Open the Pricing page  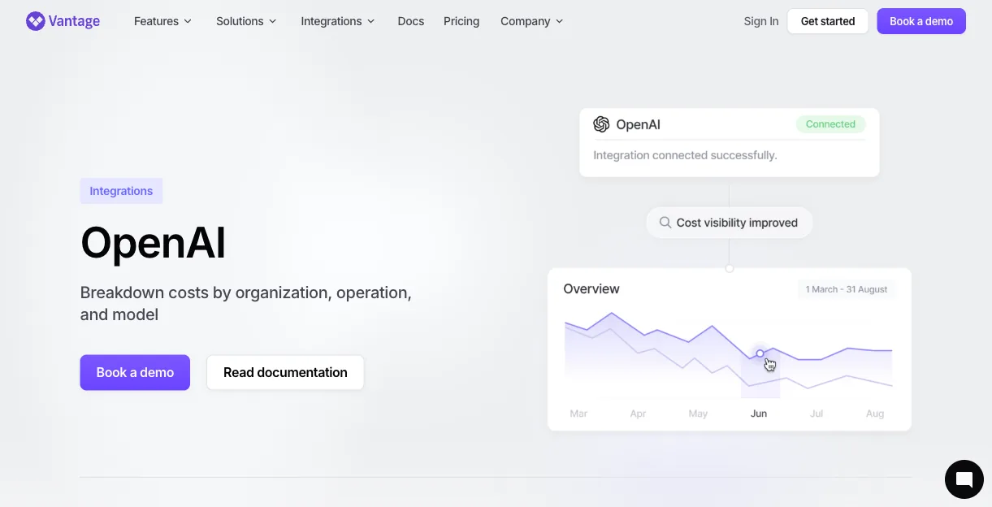pyautogui.click(x=461, y=21)
